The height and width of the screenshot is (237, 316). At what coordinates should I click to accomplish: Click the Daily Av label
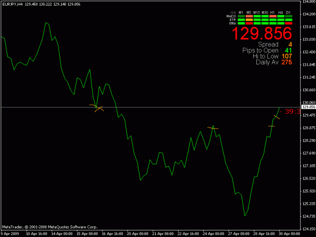pos(267,62)
